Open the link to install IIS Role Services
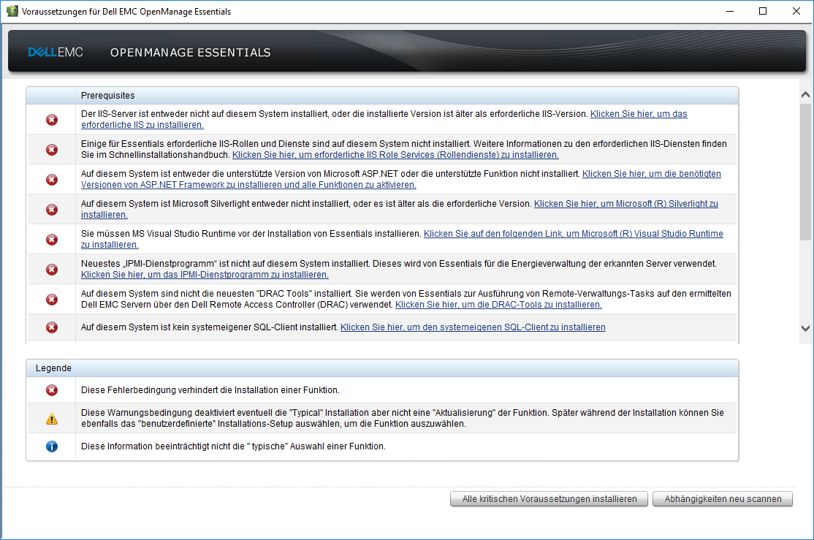This screenshot has width=814, height=540. pyautogui.click(x=395, y=155)
